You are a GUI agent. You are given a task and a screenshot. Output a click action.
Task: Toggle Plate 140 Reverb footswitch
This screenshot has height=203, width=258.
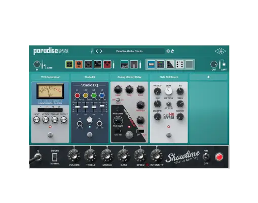169,135
